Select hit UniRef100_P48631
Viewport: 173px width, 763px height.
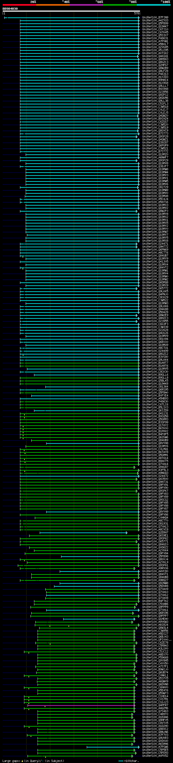point(155,38)
